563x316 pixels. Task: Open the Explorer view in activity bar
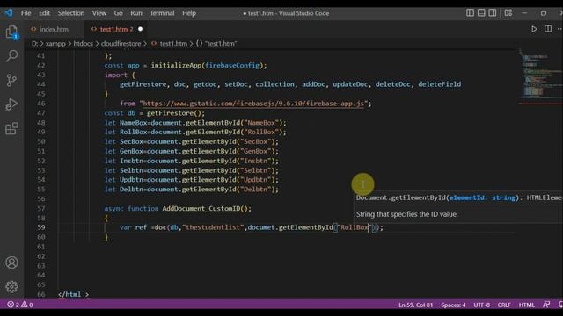click(x=11, y=32)
